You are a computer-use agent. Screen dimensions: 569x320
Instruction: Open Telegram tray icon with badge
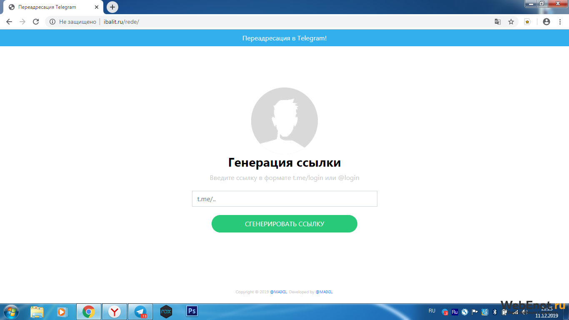[445, 312]
